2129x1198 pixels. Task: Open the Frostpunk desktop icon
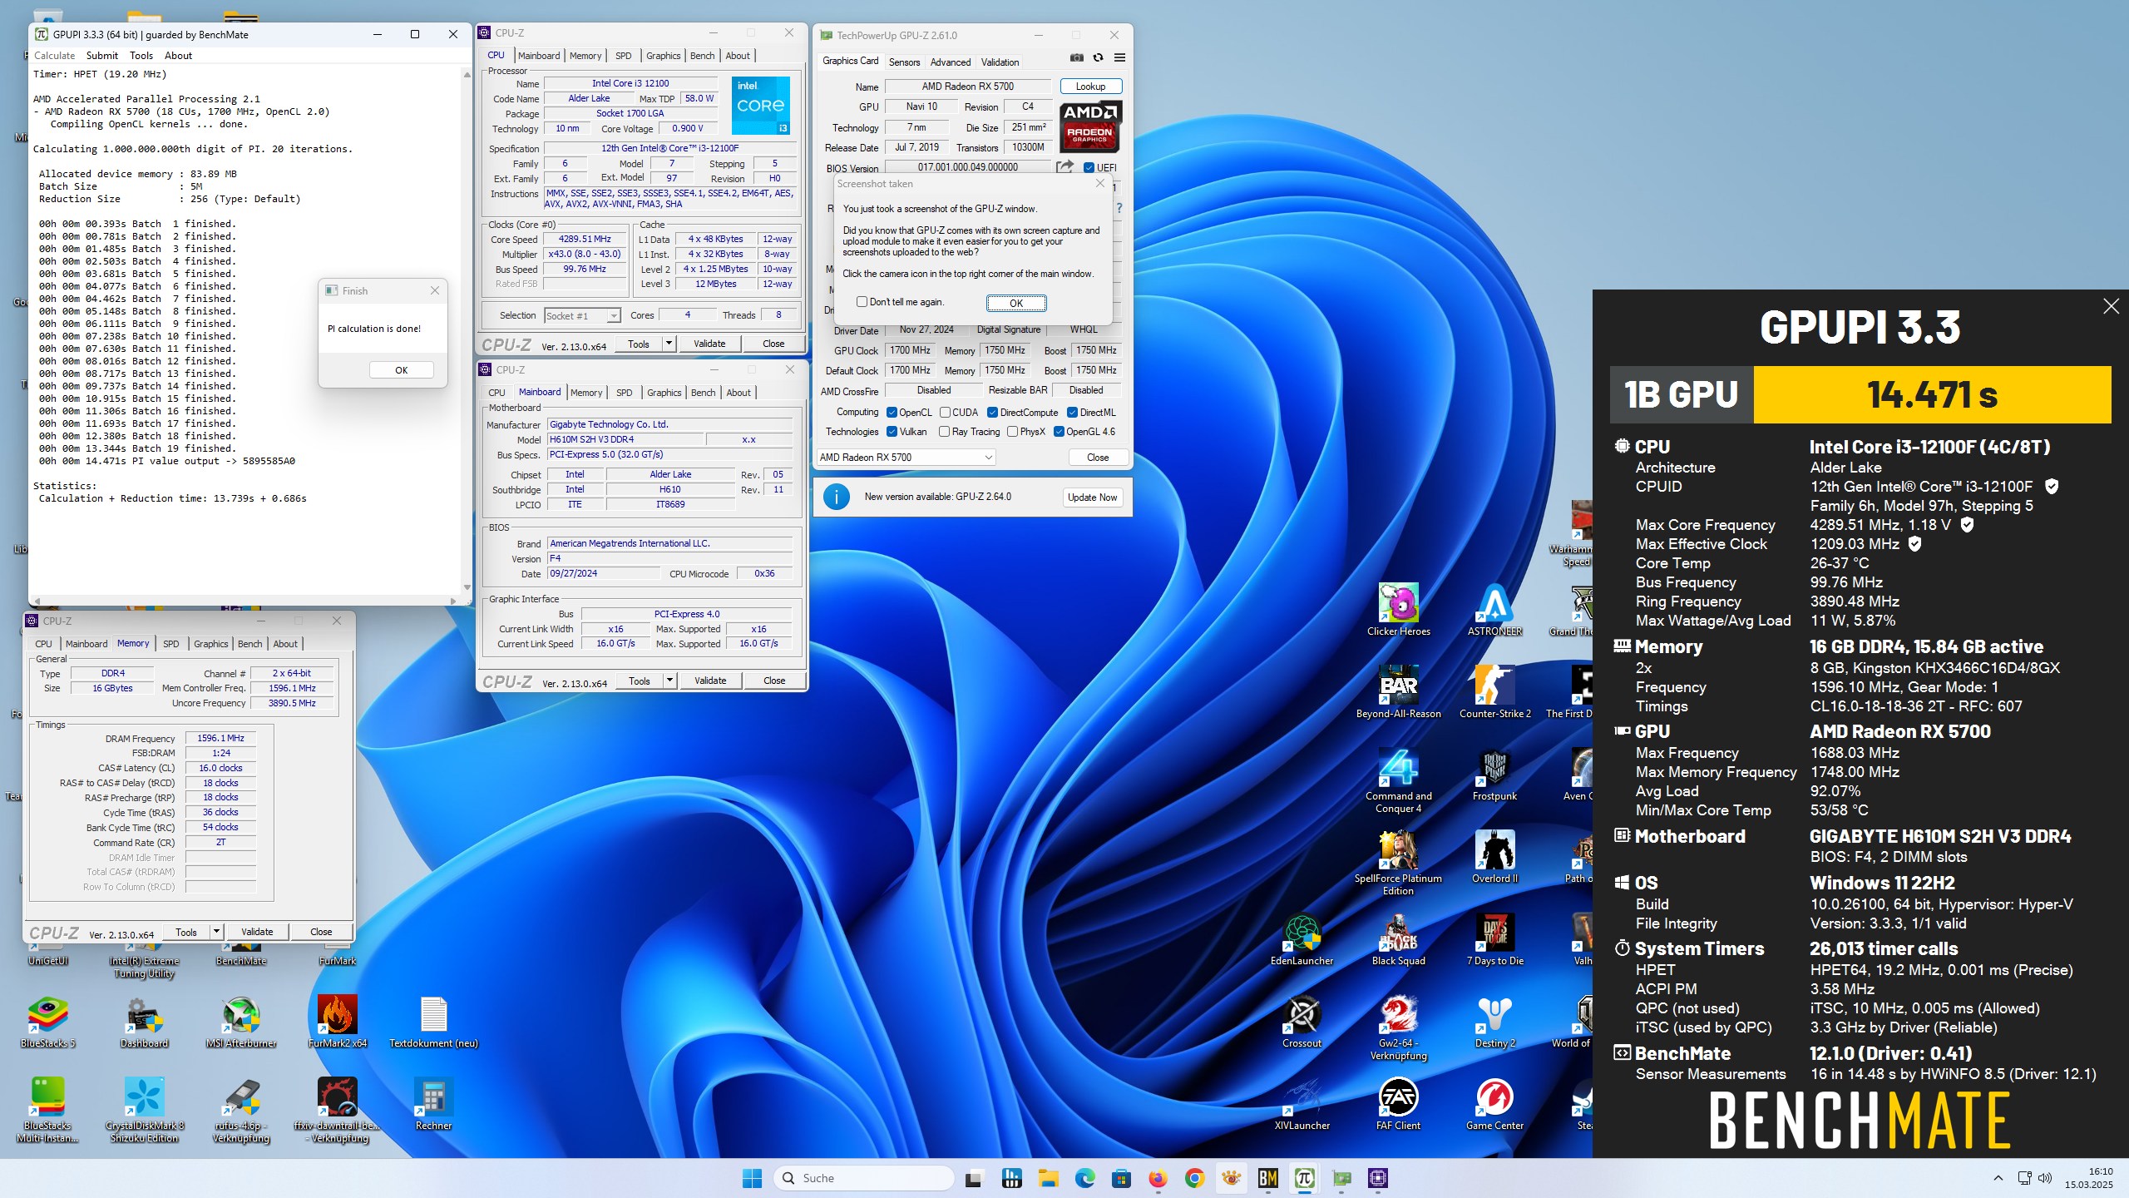1494,775
